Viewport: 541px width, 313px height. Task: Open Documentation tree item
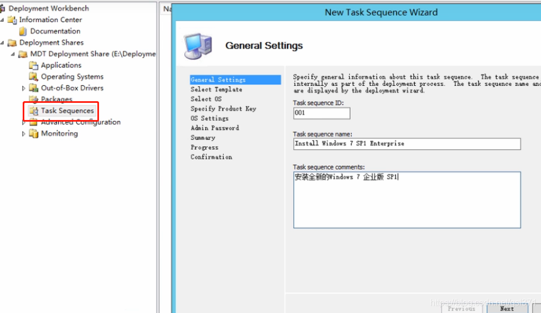55,31
